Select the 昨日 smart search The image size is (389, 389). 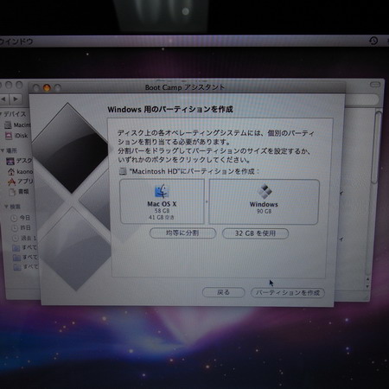[21, 228]
